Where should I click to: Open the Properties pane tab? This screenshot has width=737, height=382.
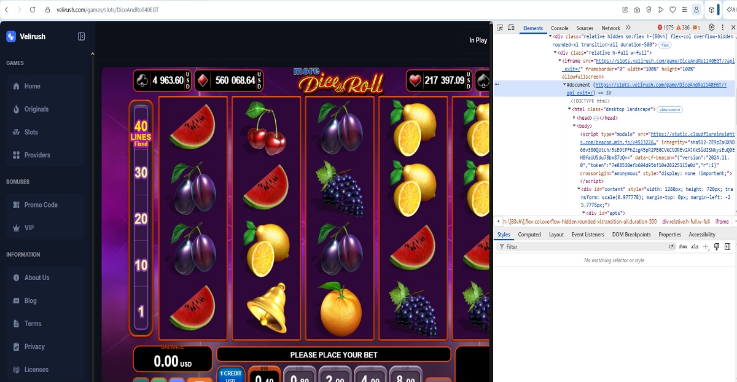coord(669,235)
